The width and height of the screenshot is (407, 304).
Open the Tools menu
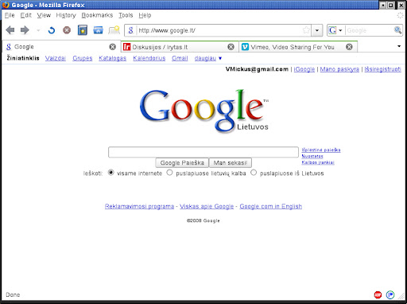coord(126,15)
